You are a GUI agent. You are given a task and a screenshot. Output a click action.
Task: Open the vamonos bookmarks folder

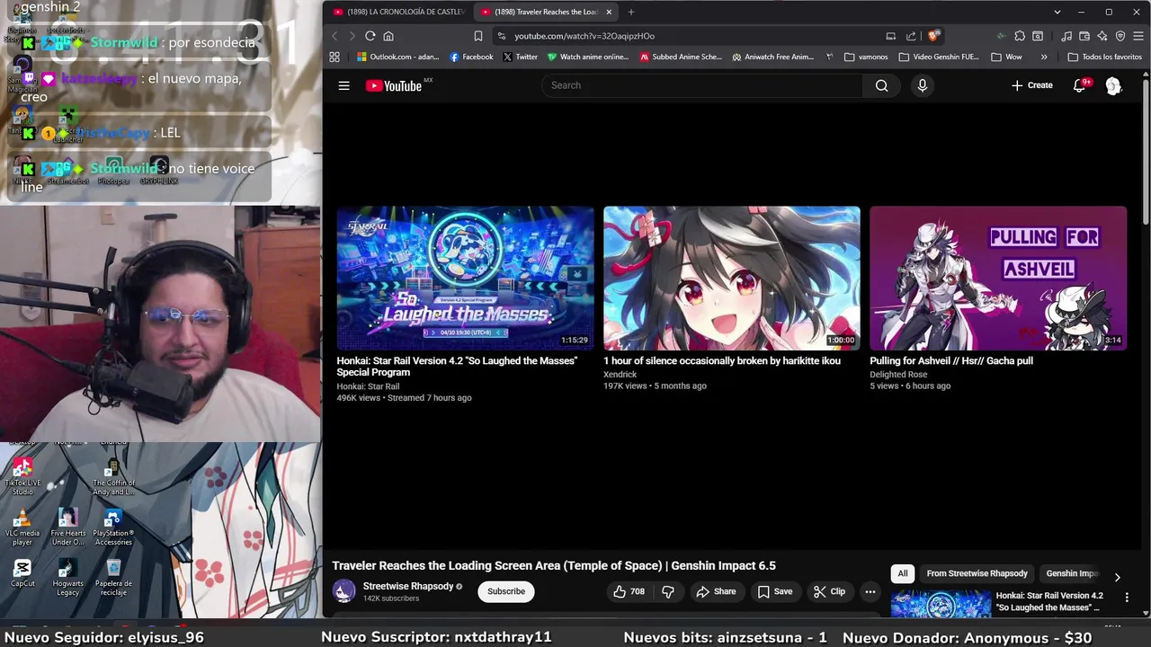[866, 57]
